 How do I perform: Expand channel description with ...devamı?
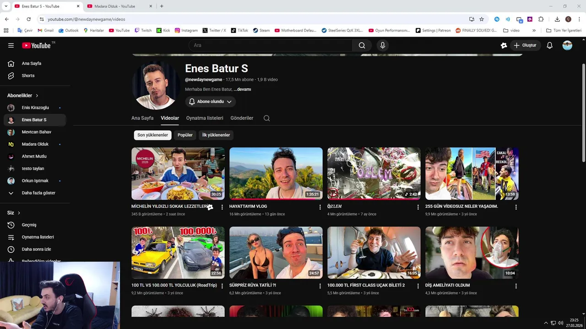242,90
